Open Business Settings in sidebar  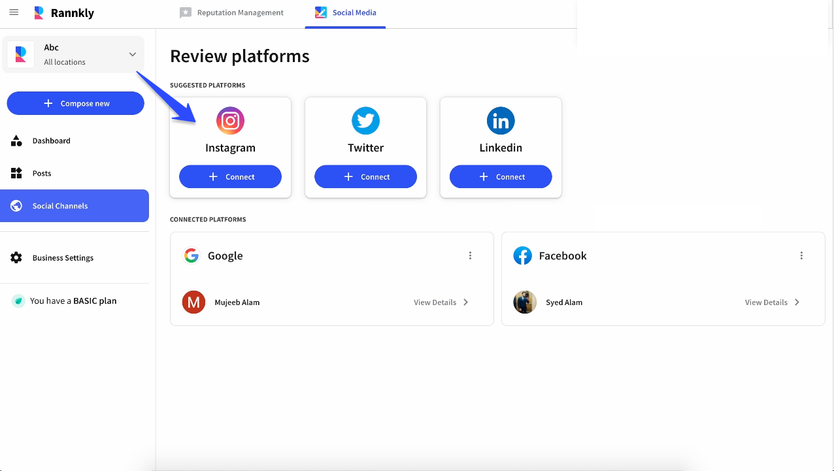(75, 257)
